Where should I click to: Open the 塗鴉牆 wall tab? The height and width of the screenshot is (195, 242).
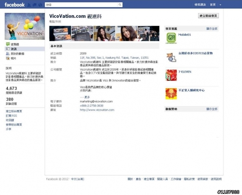15,44
